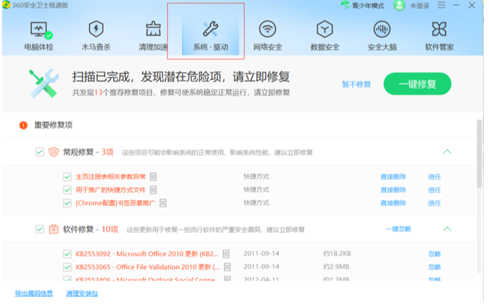Collapse the 软件修复 section chevron
This screenshot has height=307, width=489.
[x=447, y=229]
